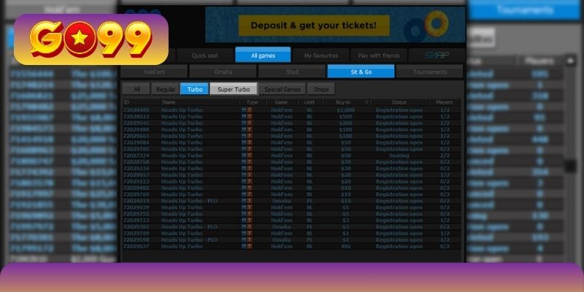This screenshot has width=584, height=292.
Task: Click the Type icons of the $10 Omaha PLO row
Action: tap(247, 201)
